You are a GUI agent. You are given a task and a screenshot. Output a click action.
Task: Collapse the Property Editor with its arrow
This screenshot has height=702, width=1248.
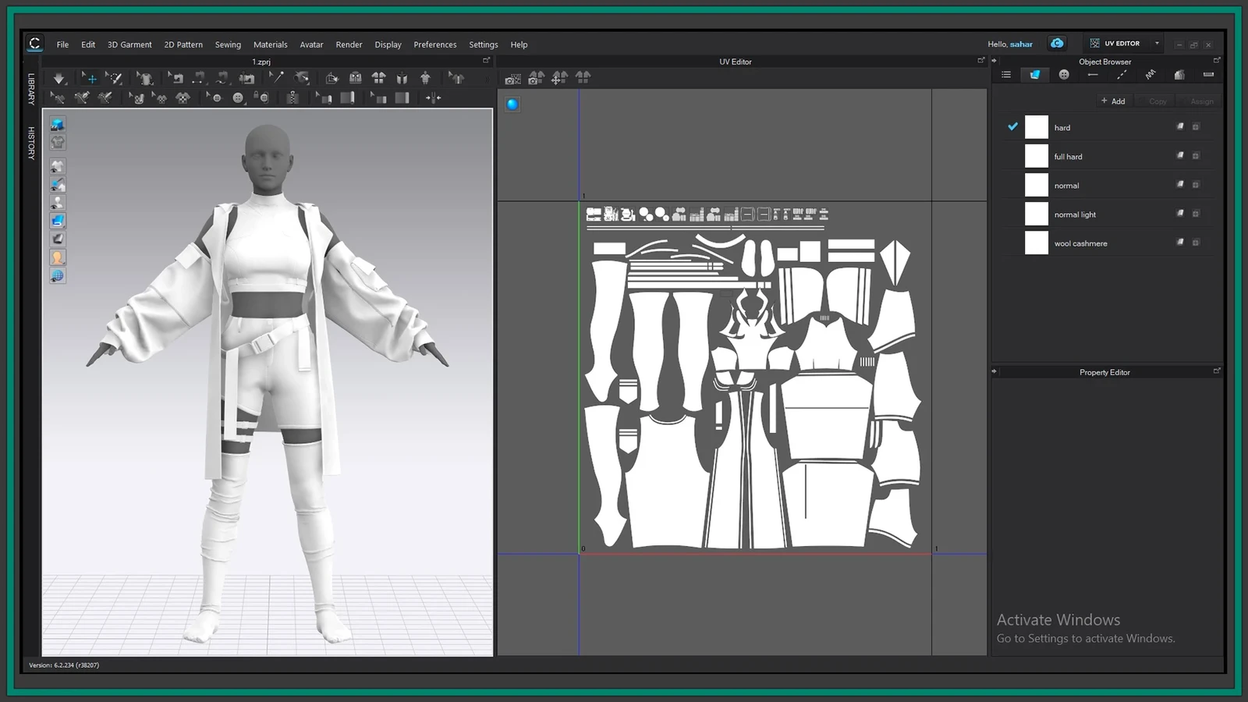point(994,371)
